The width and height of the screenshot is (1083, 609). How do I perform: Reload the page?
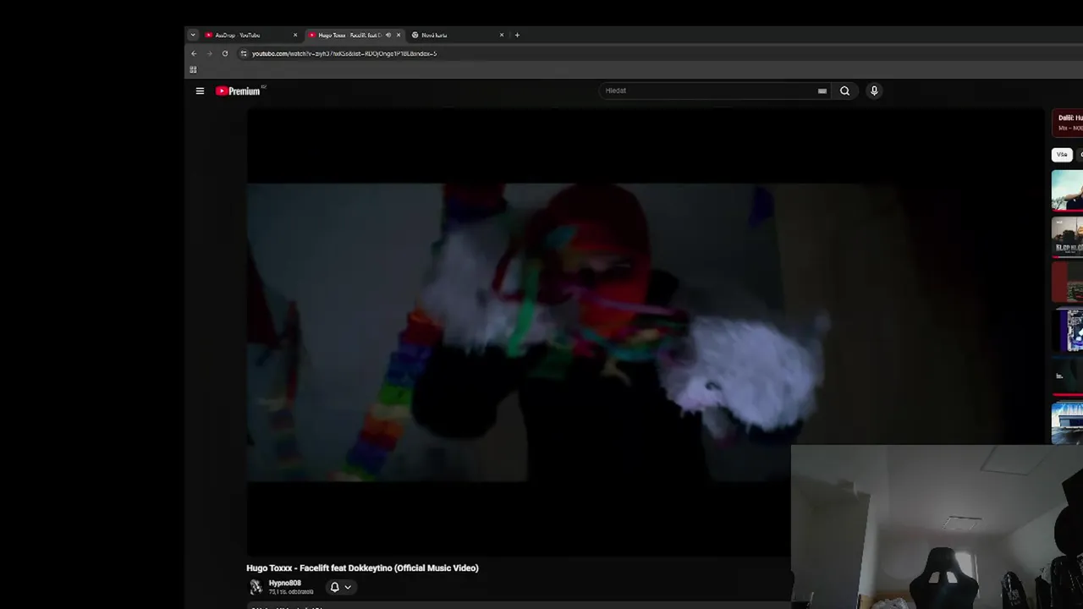225,53
